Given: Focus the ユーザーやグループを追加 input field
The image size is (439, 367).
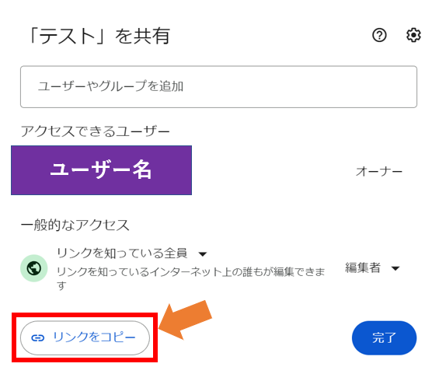Looking at the screenshot, I should click(218, 86).
